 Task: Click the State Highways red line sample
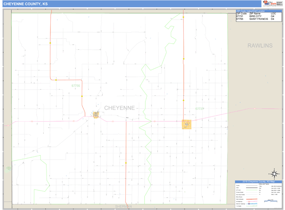252,199
